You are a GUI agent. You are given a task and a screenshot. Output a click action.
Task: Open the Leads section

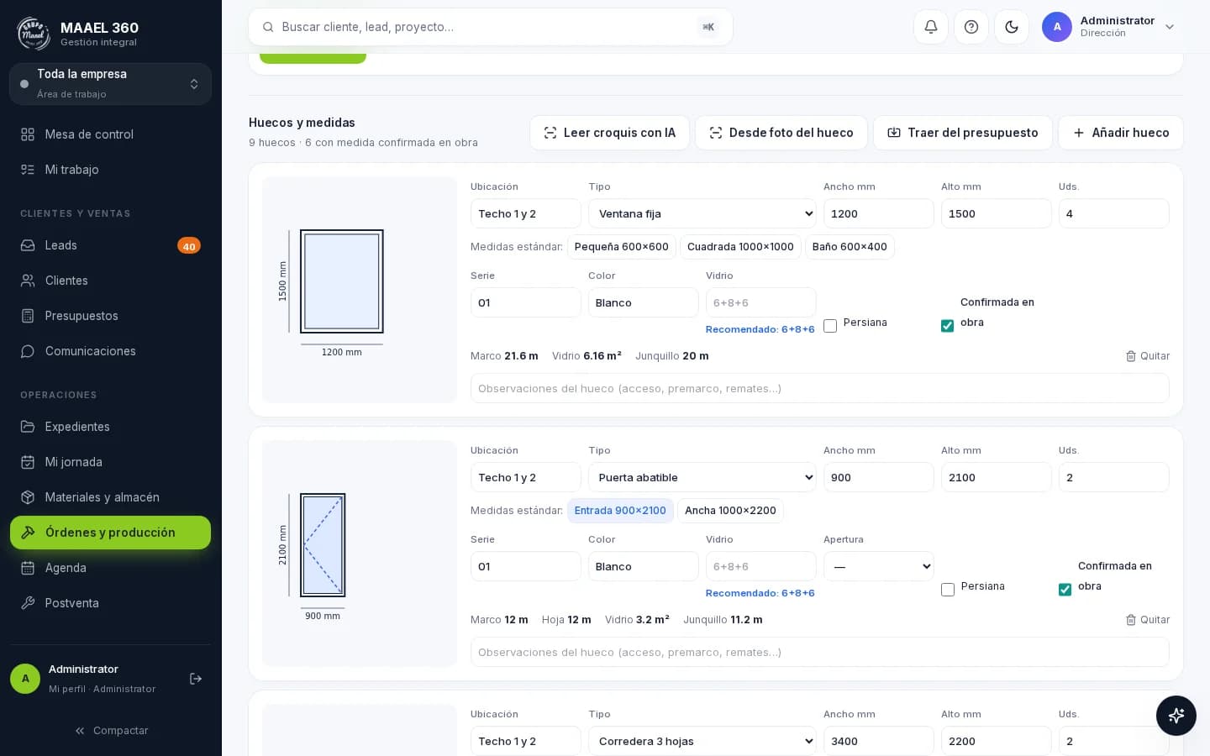click(x=110, y=245)
